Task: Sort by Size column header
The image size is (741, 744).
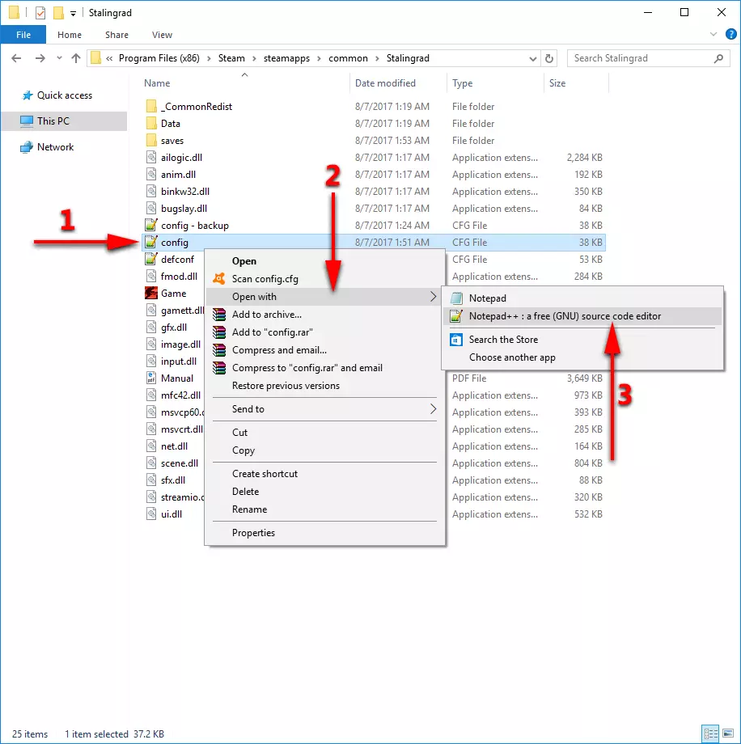Action: point(557,83)
